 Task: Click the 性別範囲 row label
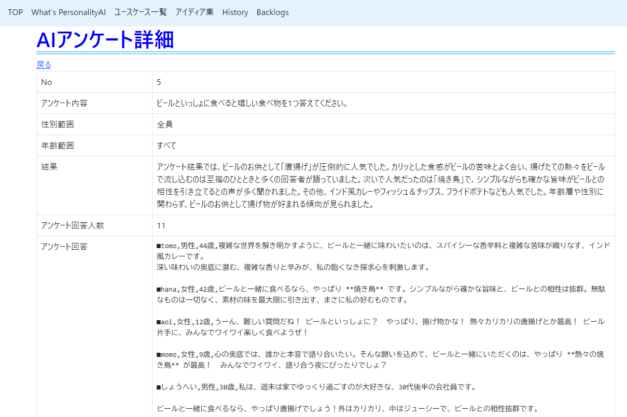[58, 125]
